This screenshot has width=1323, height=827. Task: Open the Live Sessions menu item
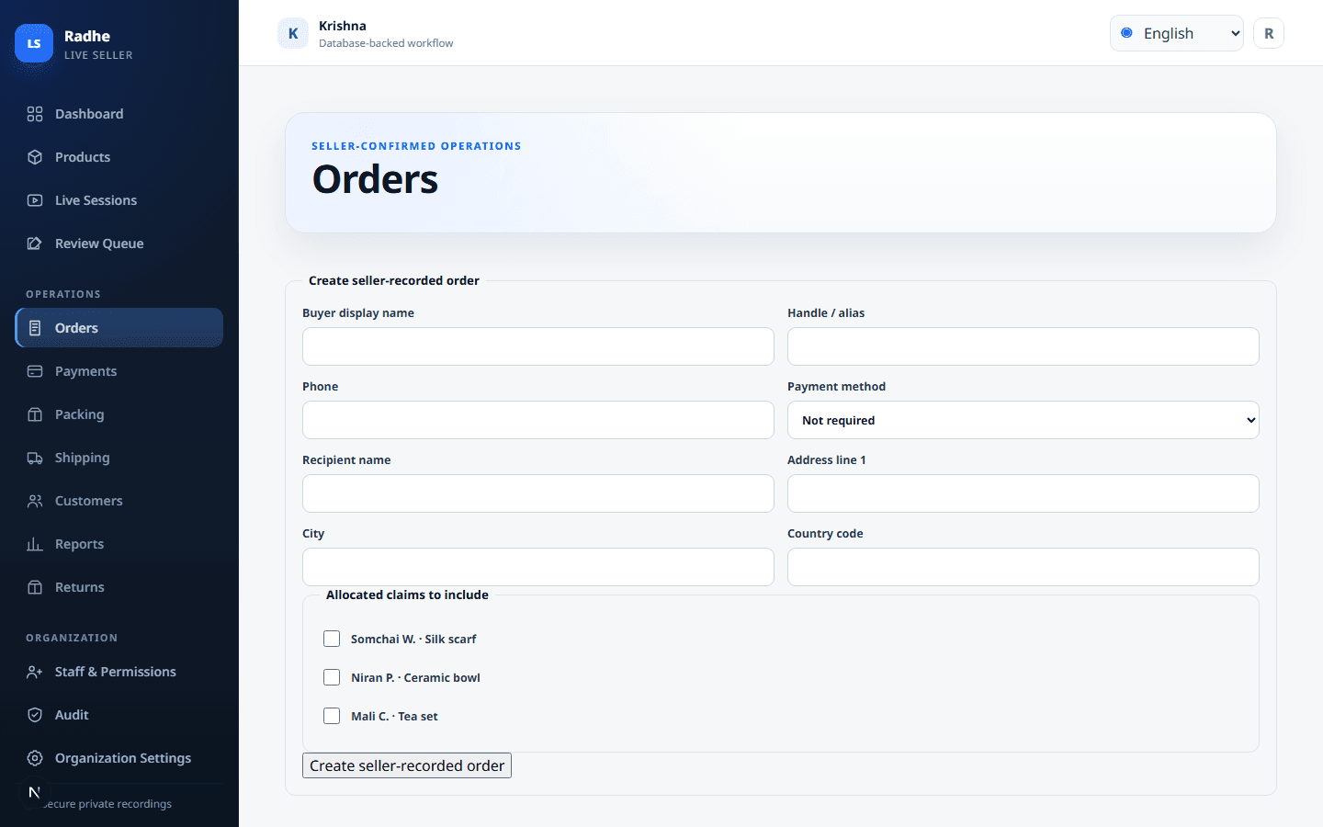point(119,200)
